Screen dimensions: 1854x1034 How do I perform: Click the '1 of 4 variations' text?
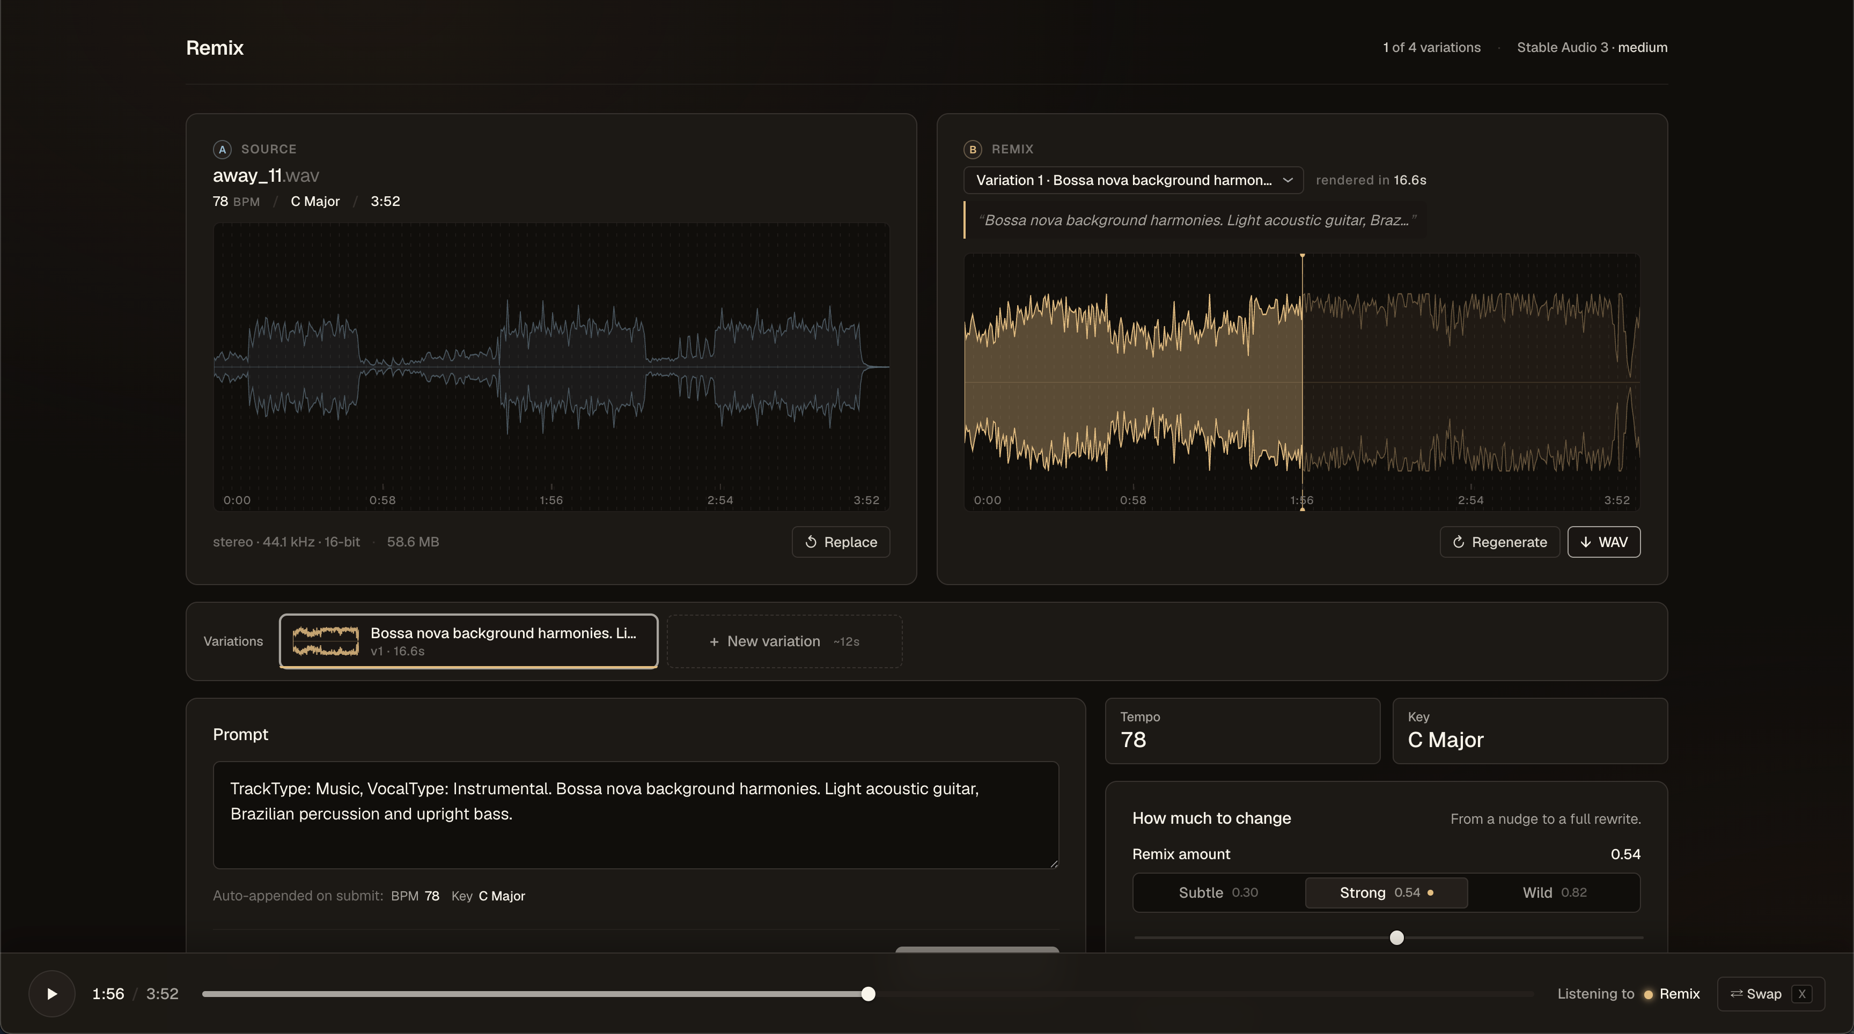click(1431, 48)
